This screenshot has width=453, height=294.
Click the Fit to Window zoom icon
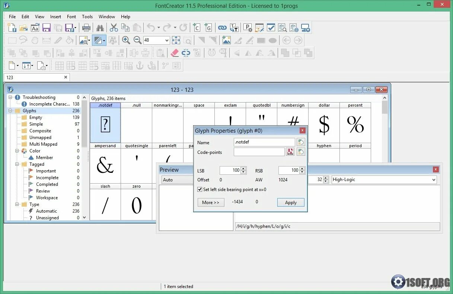[176, 40]
